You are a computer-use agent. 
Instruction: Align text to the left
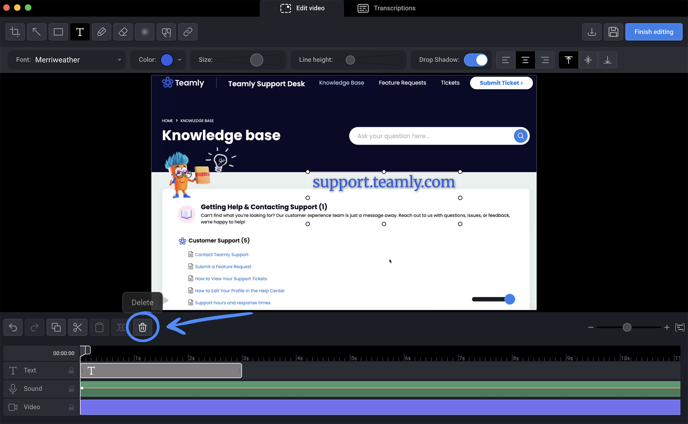[506, 60]
